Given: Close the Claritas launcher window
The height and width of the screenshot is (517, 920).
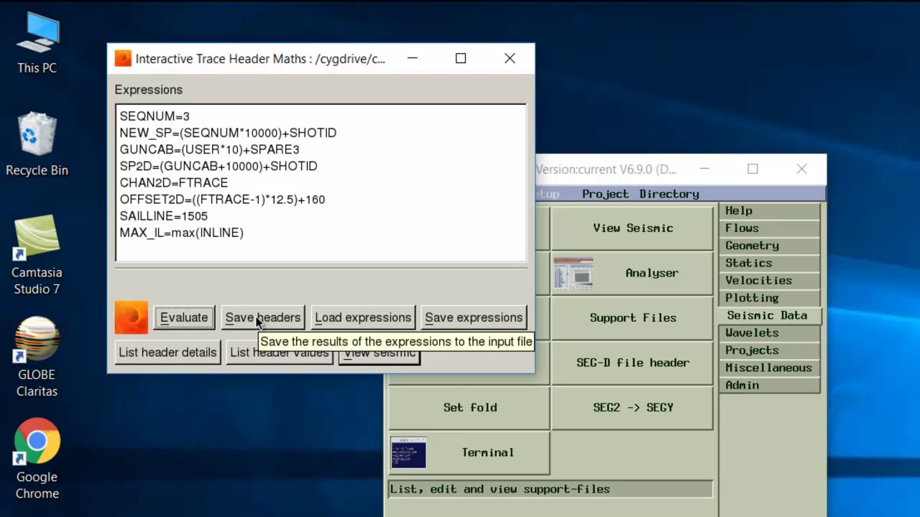Looking at the screenshot, I should 801,169.
